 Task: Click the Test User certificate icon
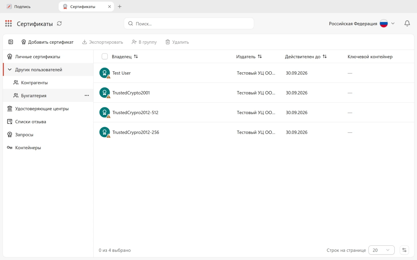[x=105, y=73]
